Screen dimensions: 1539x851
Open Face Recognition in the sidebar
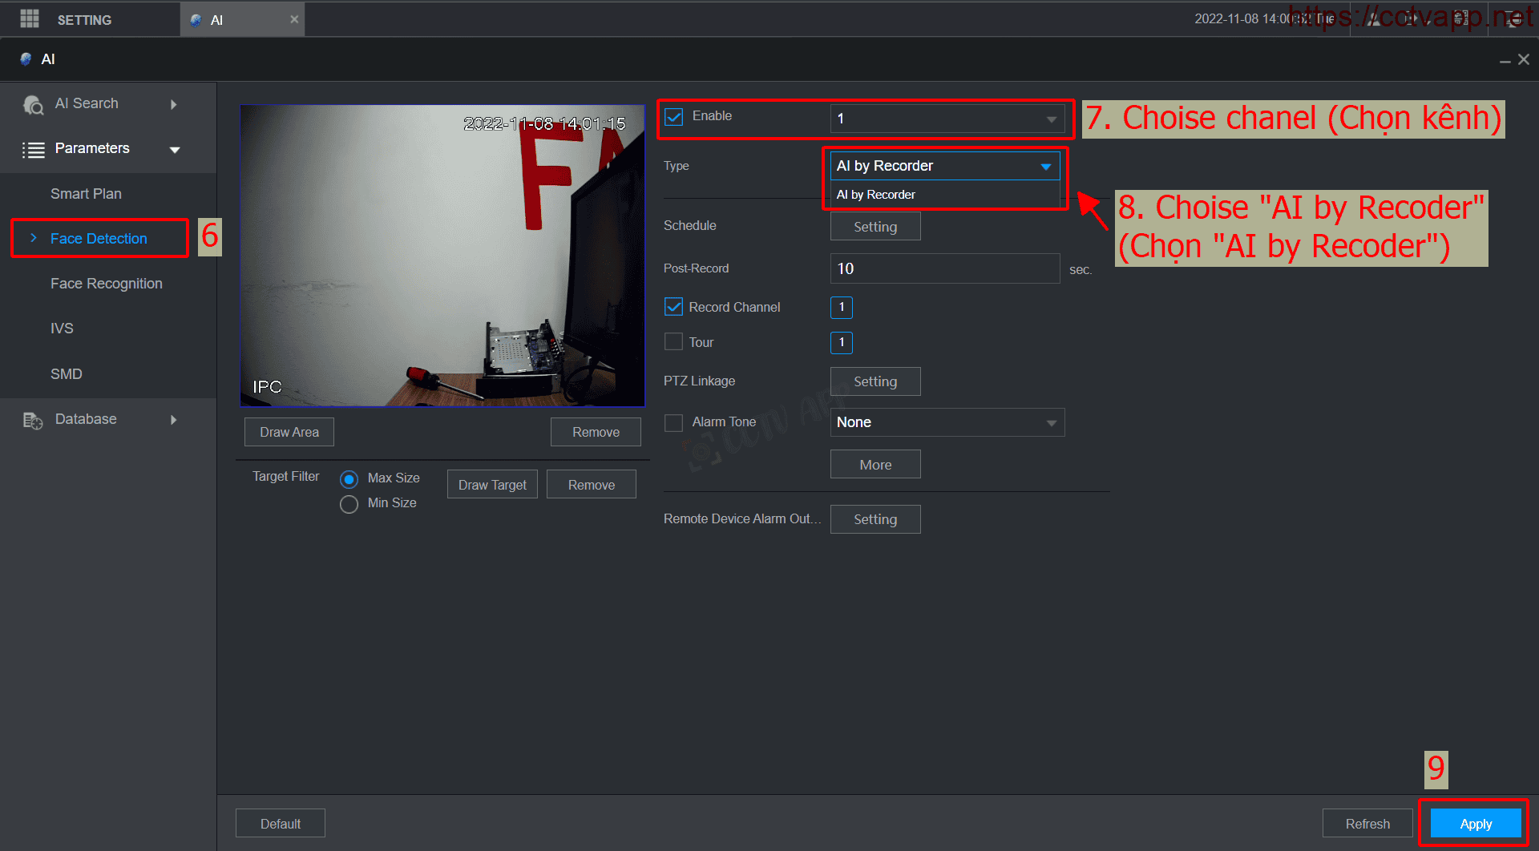click(106, 284)
